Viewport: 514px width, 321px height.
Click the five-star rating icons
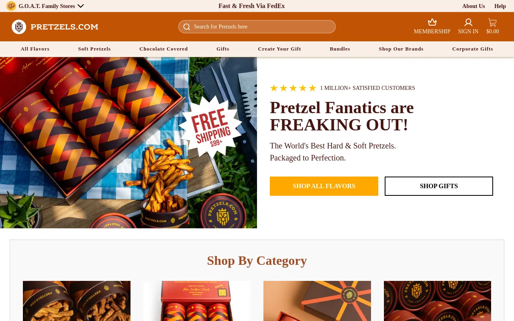(x=293, y=88)
